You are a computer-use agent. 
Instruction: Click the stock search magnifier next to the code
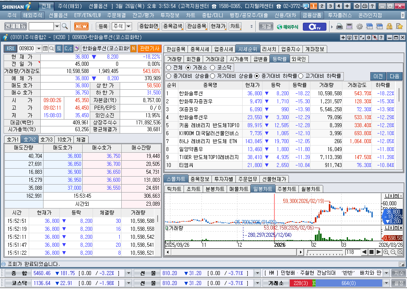[x=51, y=49]
